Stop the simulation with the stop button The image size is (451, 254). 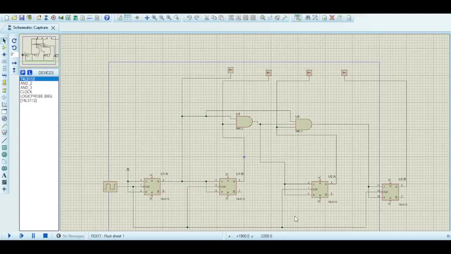[x=45, y=236]
